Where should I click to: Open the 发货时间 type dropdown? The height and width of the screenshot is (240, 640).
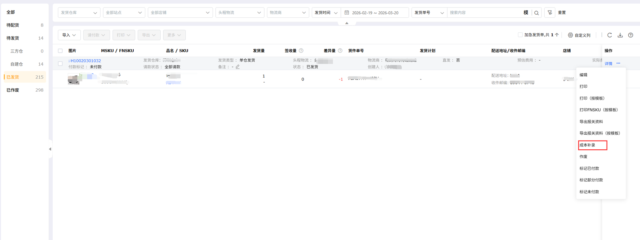(x=326, y=13)
